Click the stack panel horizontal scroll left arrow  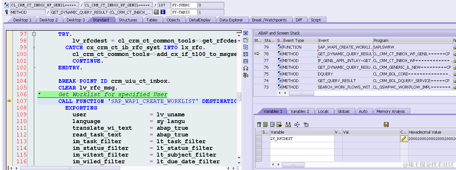[x=280, y=93]
